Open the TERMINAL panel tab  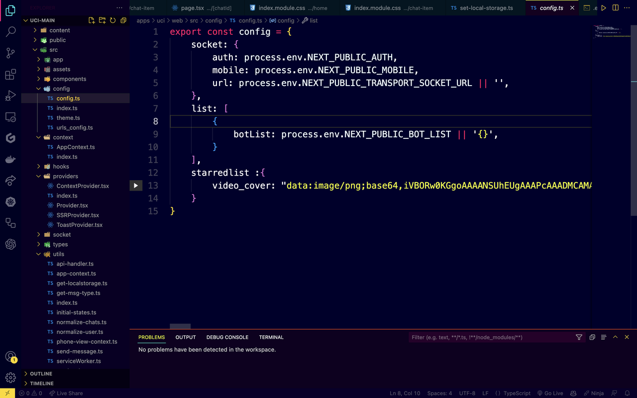(x=271, y=337)
